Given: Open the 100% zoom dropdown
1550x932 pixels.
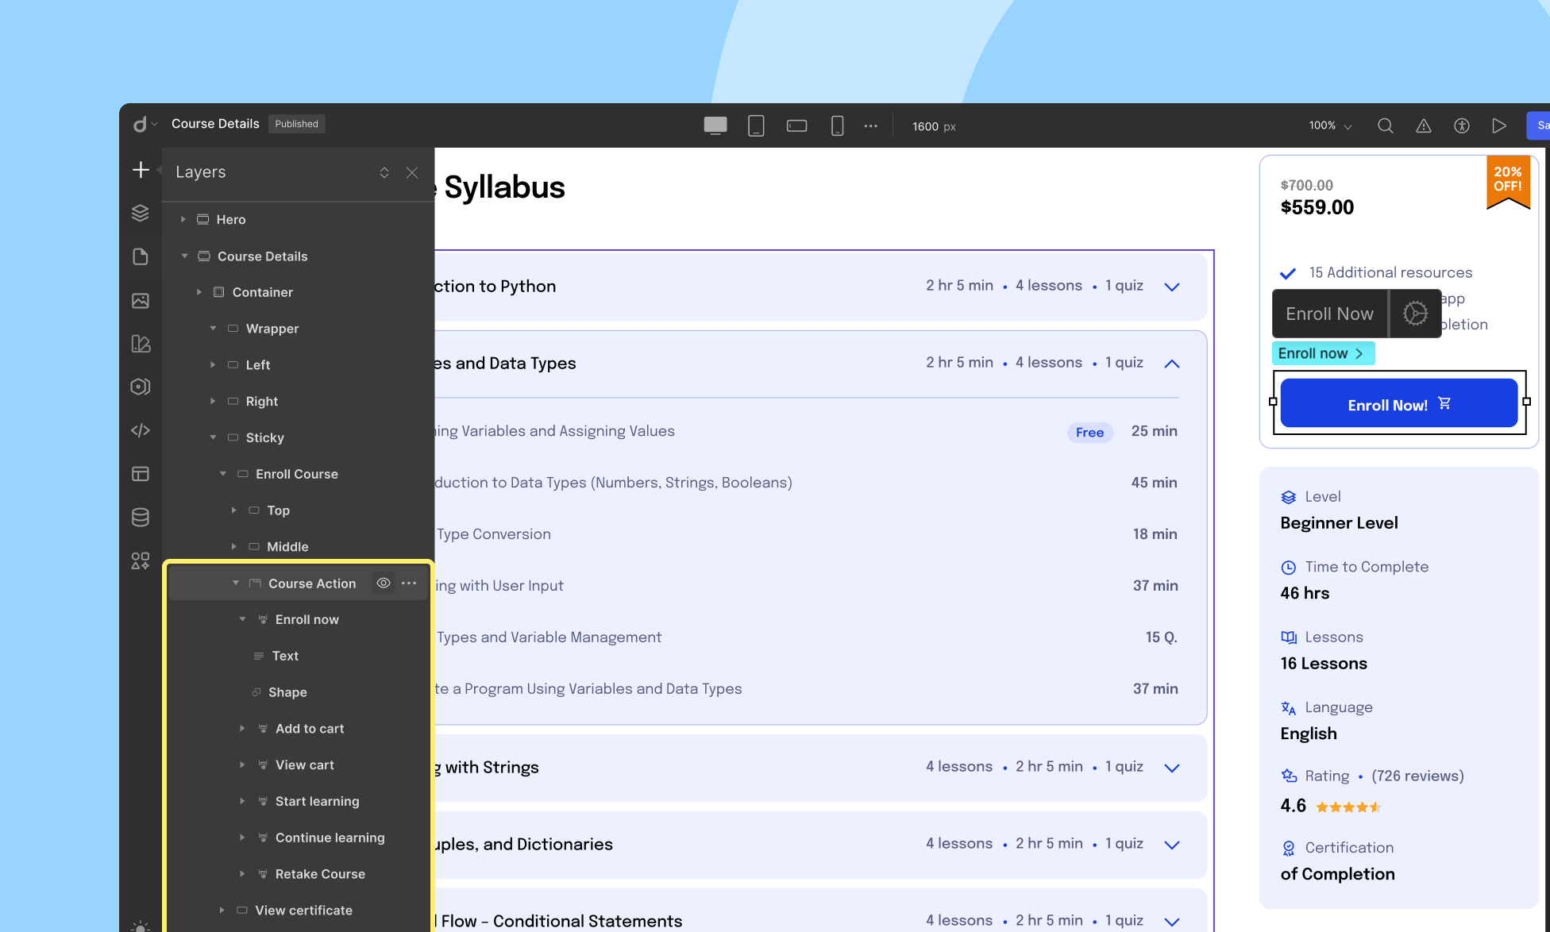Looking at the screenshot, I should pyautogui.click(x=1330, y=125).
